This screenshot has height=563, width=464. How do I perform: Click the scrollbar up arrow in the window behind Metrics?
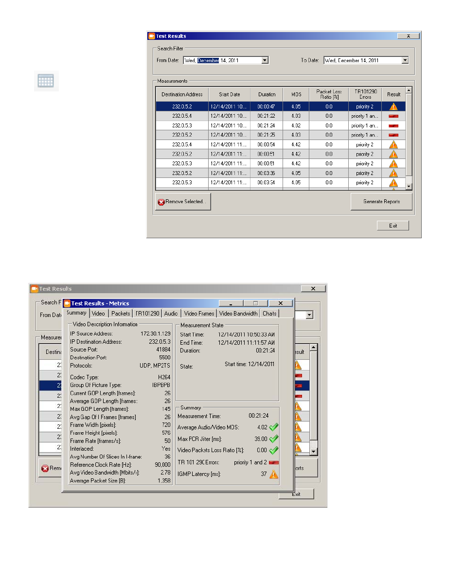click(x=314, y=348)
